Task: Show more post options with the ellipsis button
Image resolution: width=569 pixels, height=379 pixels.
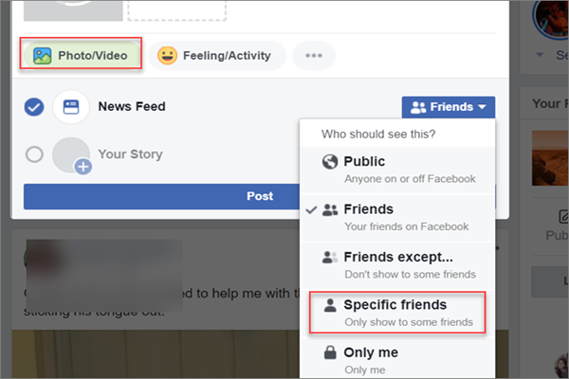Action: tap(314, 56)
